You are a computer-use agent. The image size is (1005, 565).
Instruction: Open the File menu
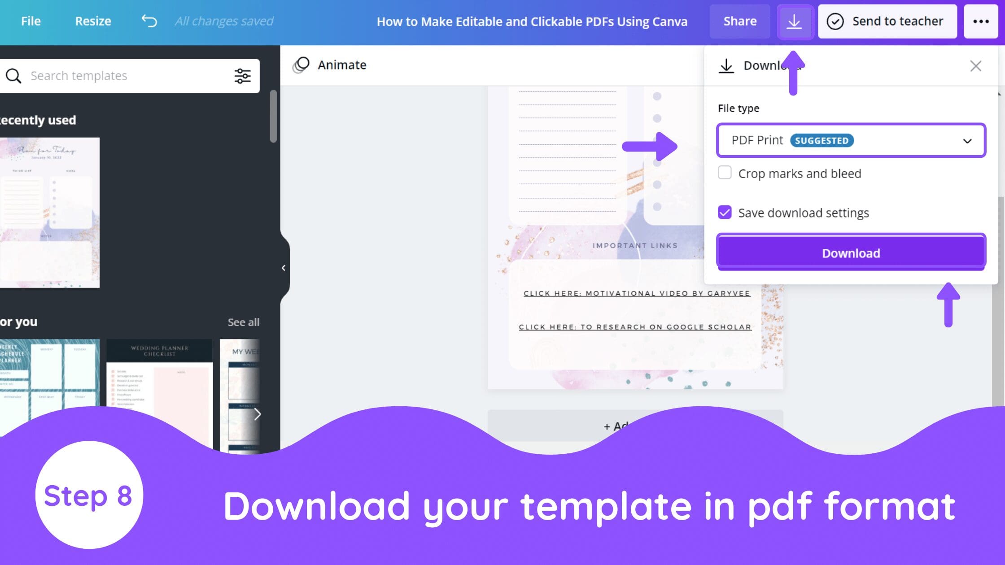tap(31, 21)
